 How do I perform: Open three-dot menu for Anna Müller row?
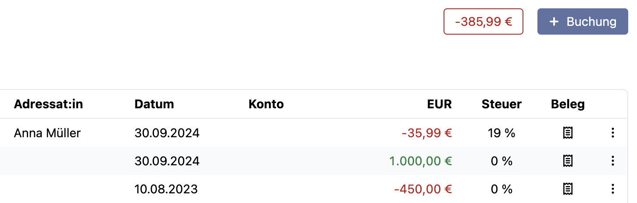pos(612,133)
